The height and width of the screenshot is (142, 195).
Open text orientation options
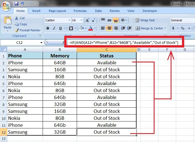pos(124,20)
